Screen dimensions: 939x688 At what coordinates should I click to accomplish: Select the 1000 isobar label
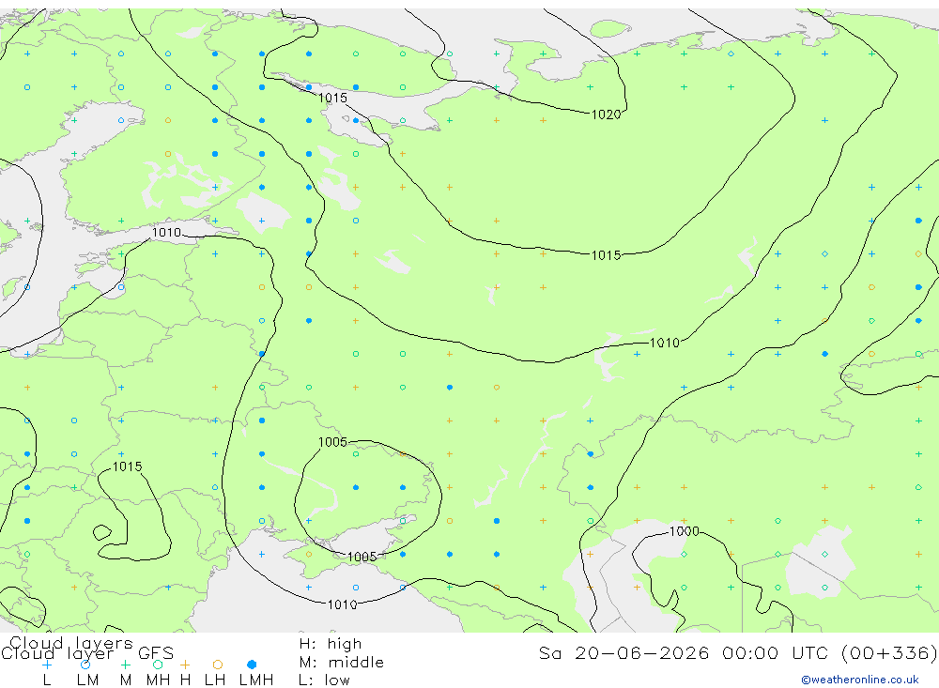tap(684, 531)
